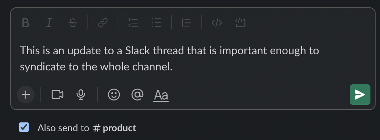
Task: Mention someone with the @ button
Action: [x=137, y=95]
